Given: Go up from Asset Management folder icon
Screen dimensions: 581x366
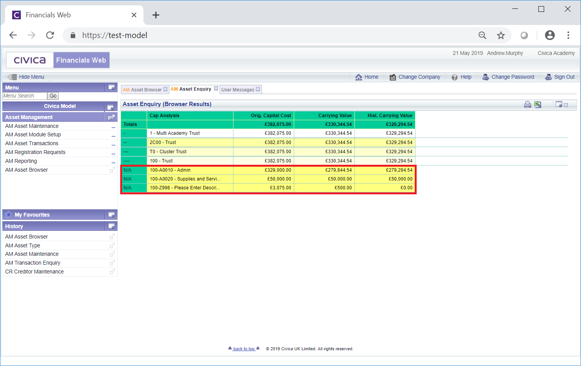Looking at the screenshot, I should click(x=111, y=117).
